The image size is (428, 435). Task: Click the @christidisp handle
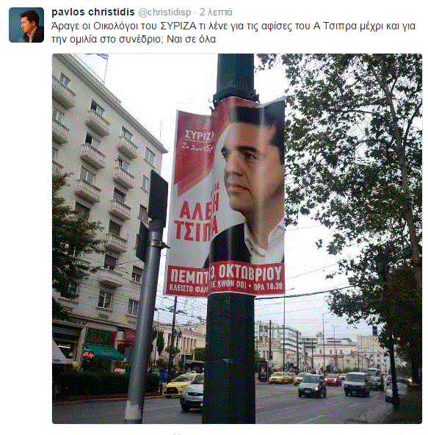[x=164, y=12]
